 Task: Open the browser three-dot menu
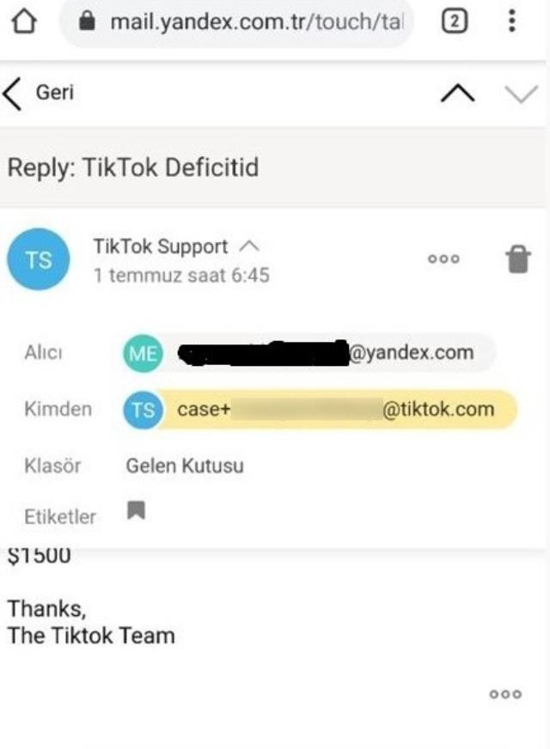512,21
